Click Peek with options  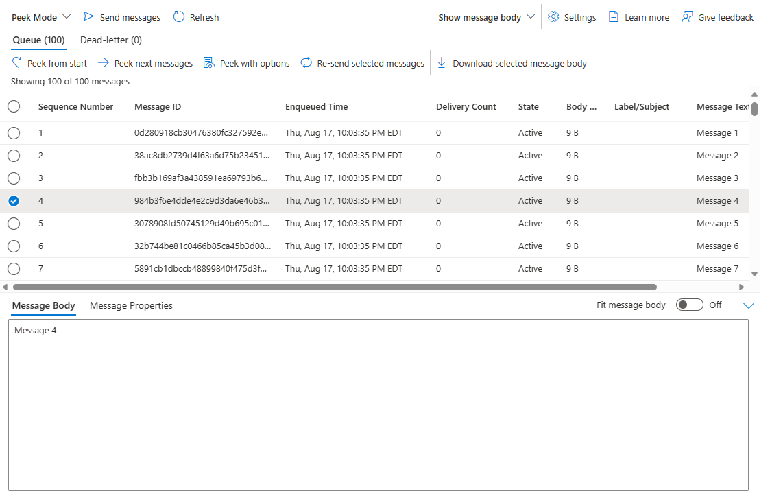[x=247, y=63]
